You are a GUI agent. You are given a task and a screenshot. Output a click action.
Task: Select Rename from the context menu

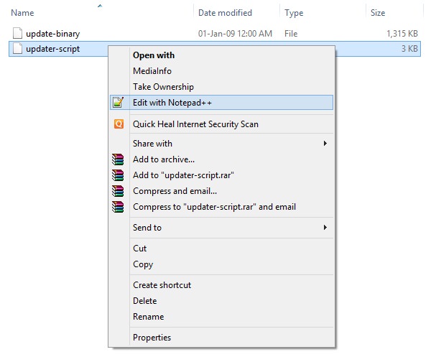coord(148,317)
